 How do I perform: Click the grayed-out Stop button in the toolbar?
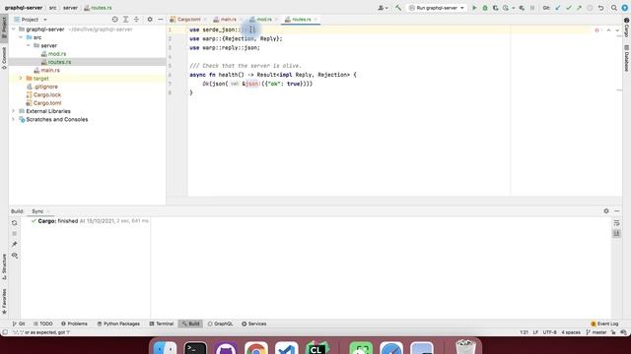(x=532, y=8)
